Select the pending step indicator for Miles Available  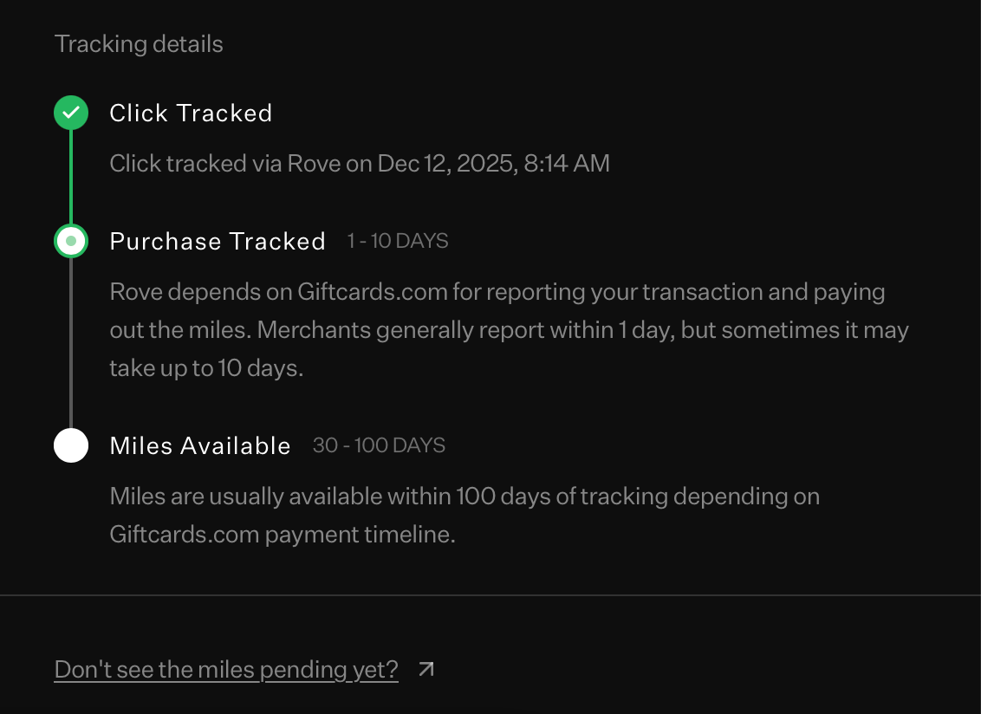pos(71,445)
